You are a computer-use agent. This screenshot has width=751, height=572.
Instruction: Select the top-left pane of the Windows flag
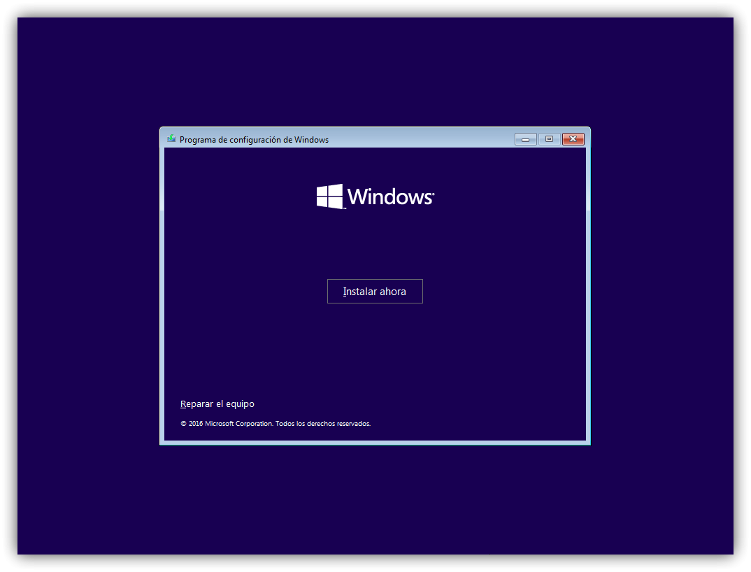coord(322,190)
